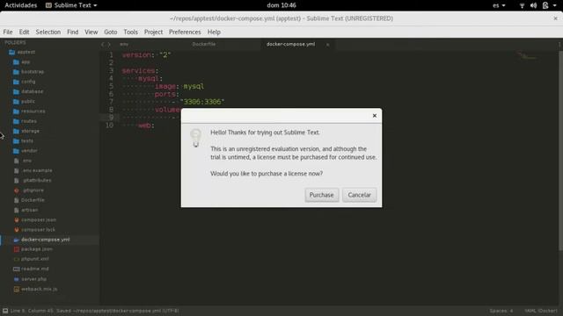Viewport: 563px width, 316px height.
Task: Click the composer.json file icon
Action: click(x=17, y=219)
